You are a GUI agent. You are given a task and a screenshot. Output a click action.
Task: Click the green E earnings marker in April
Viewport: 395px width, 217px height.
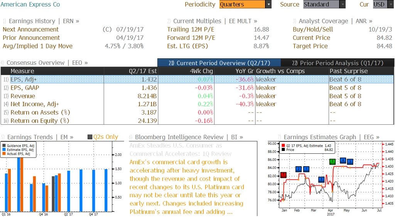(x=333, y=161)
